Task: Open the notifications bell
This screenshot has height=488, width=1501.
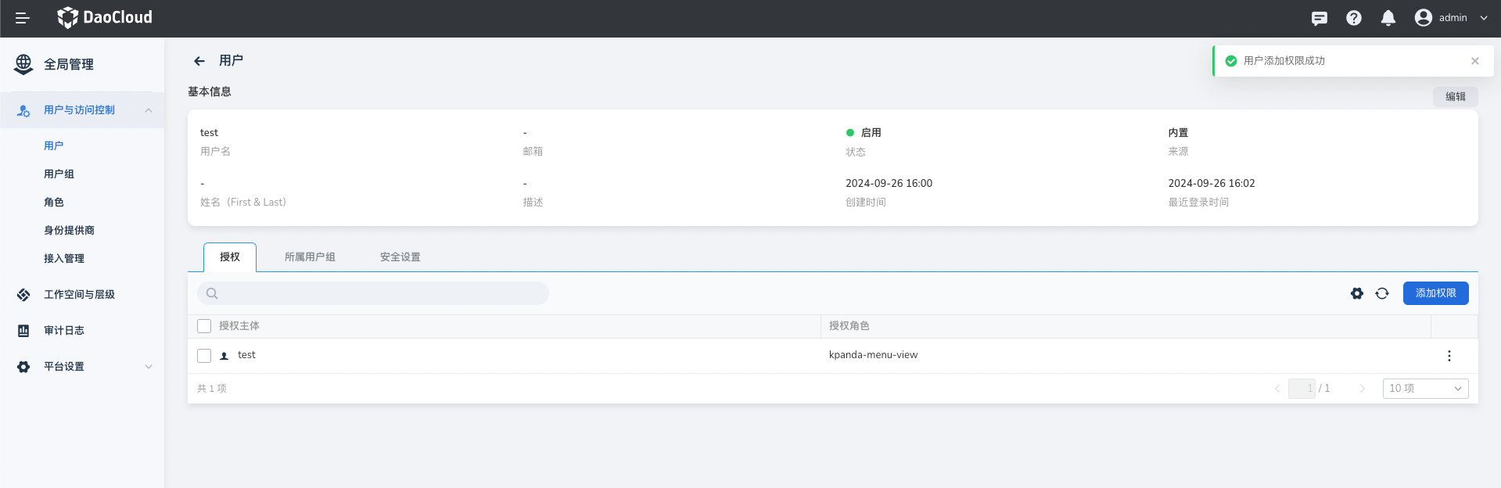Action: click(1388, 18)
